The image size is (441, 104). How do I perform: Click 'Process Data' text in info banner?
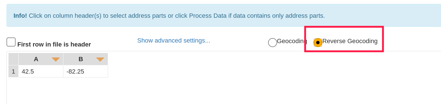tap(208, 16)
